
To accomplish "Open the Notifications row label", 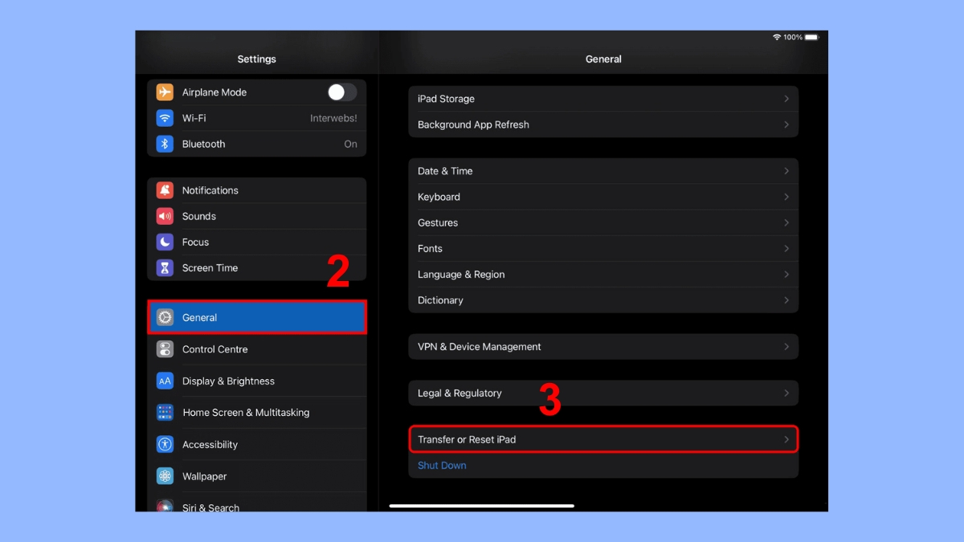I will [x=210, y=190].
